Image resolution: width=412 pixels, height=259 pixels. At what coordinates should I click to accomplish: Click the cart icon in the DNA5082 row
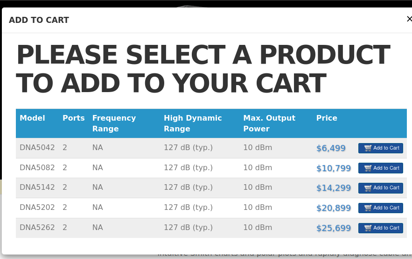[368, 168]
